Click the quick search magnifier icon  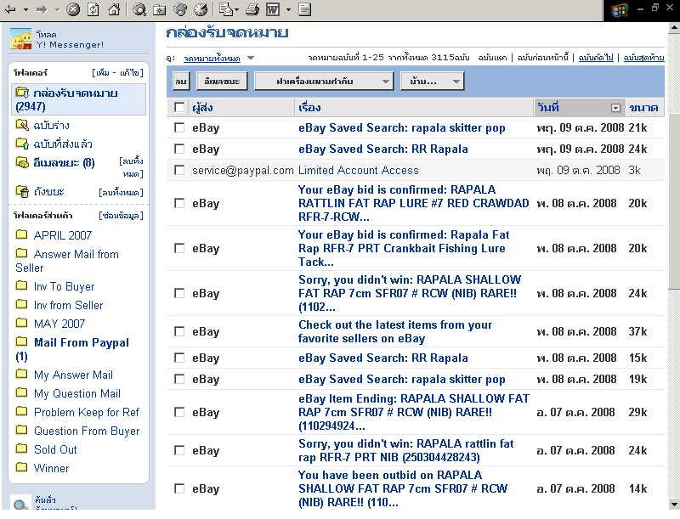(x=20, y=504)
